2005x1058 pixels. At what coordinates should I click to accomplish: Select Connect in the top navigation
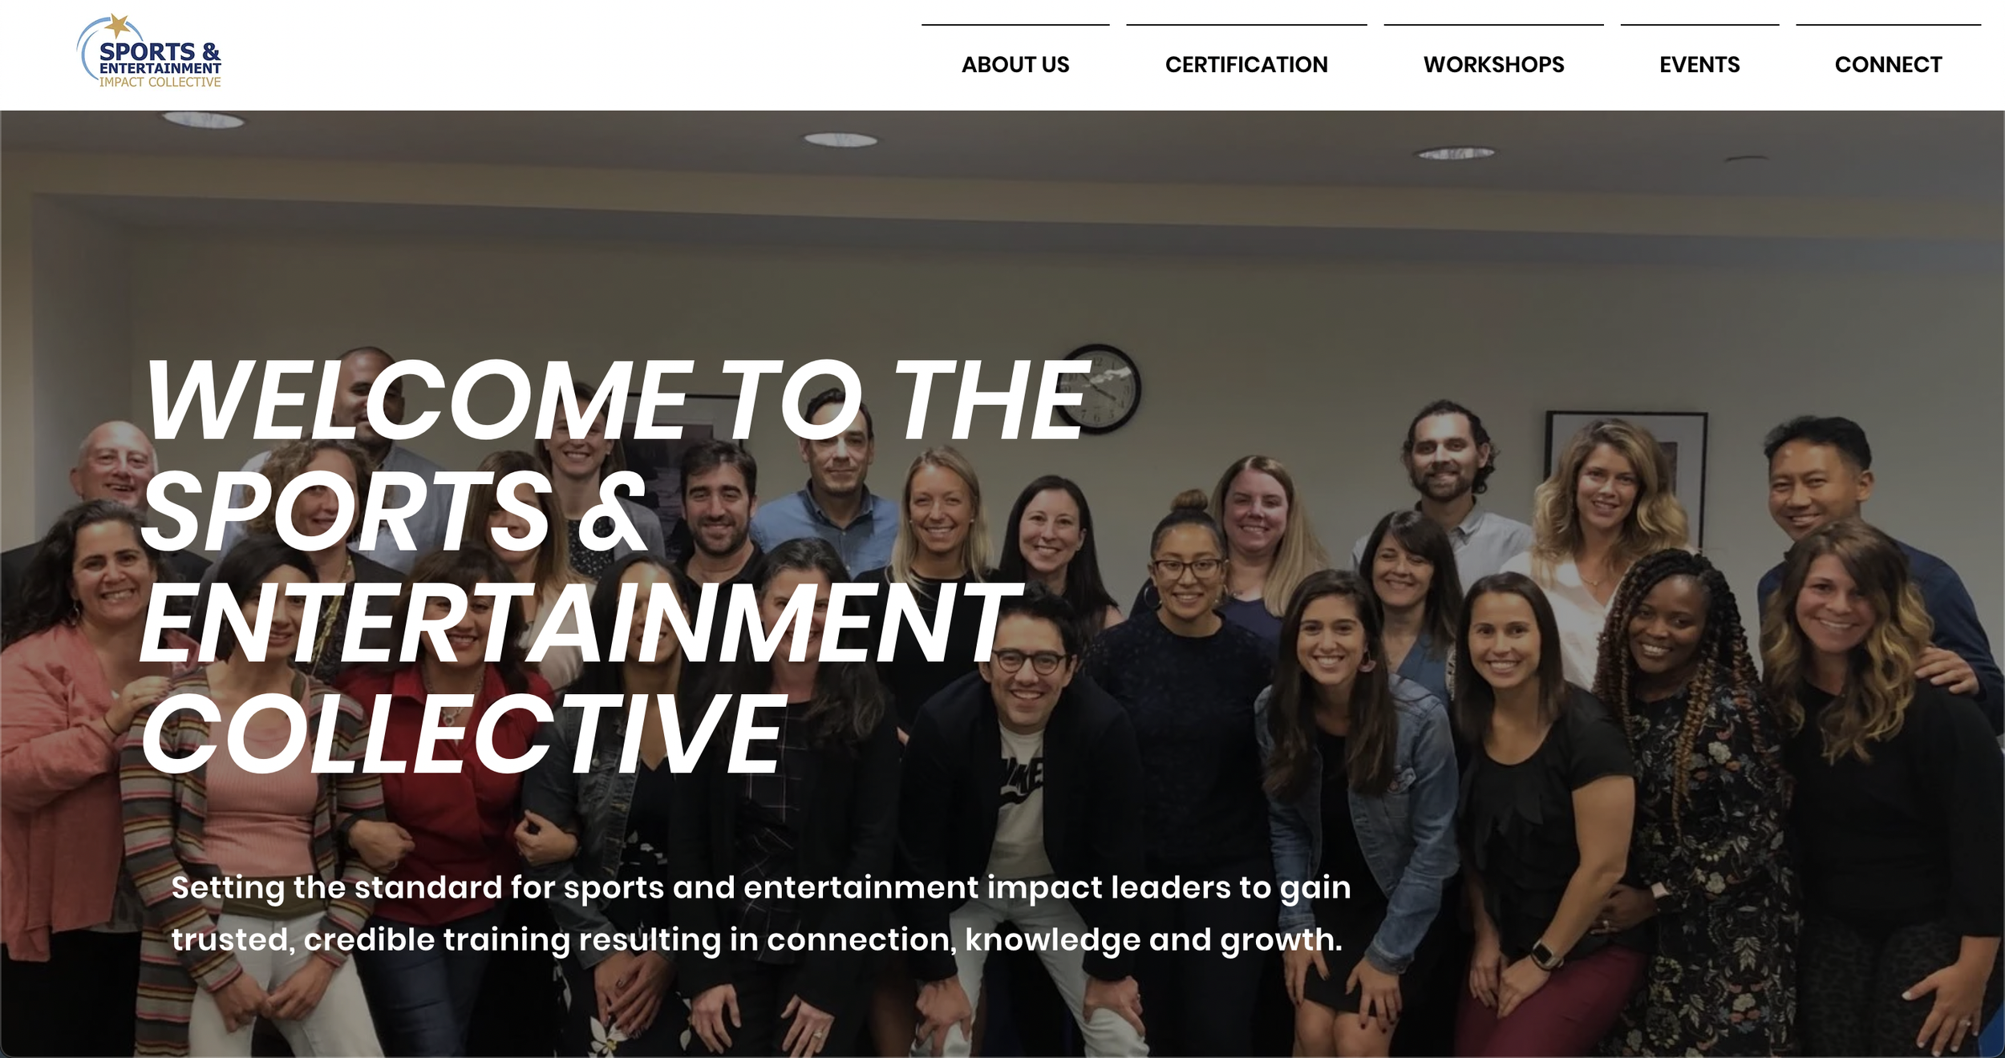click(x=1888, y=64)
